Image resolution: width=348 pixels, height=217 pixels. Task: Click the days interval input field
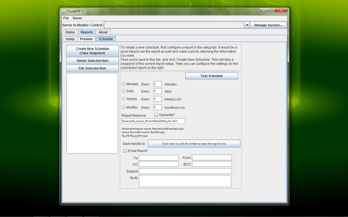[158, 91]
